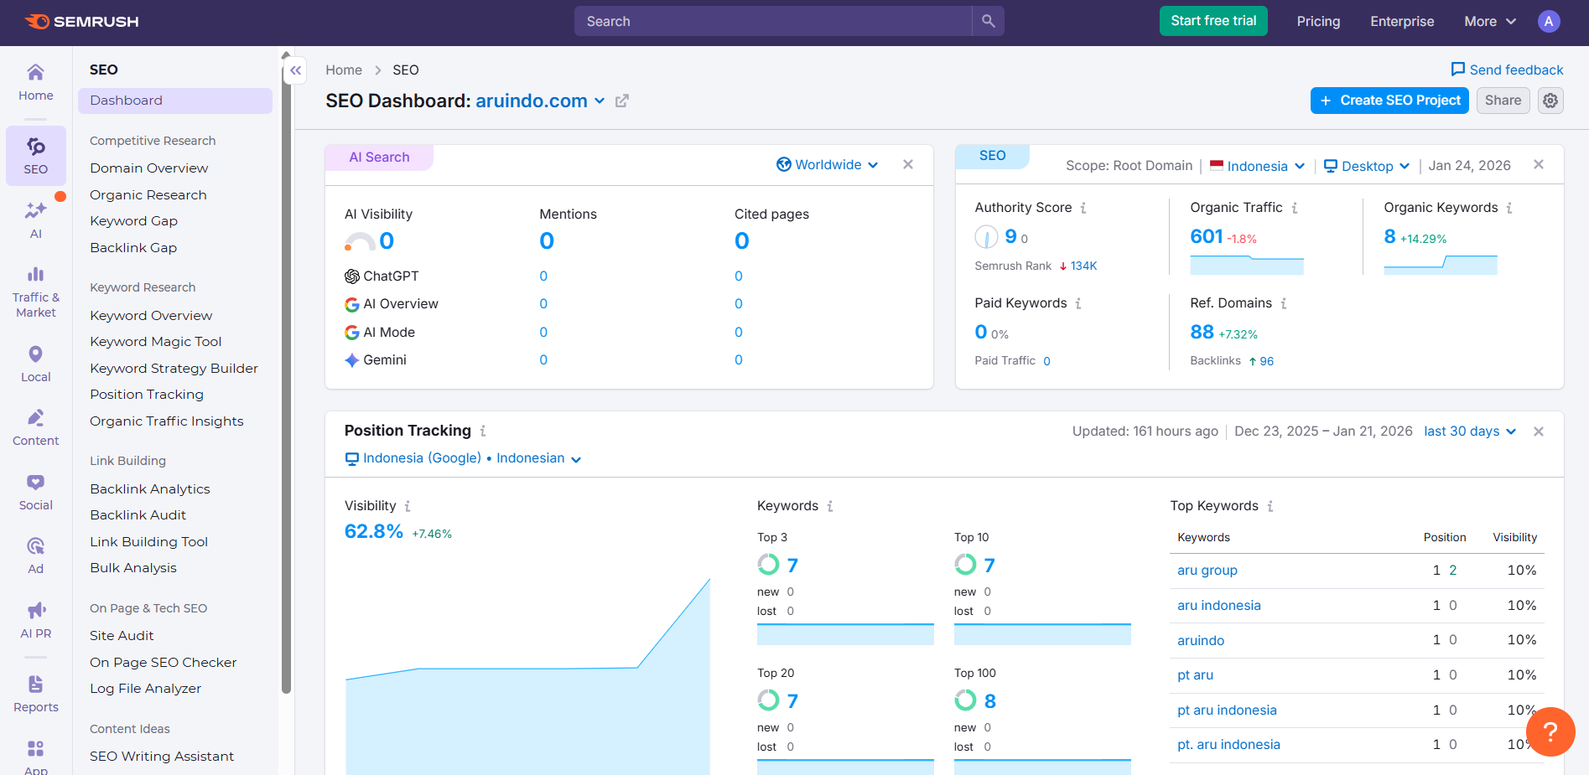Click Create SEO Project button
The height and width of the screenshot is (775, 1589).
(1389, 101)
